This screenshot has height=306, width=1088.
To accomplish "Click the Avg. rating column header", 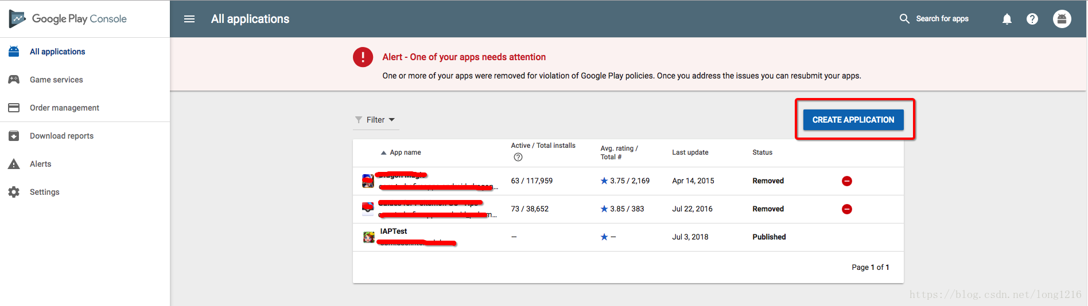I will pyautogui.click(x=619, y=152).
